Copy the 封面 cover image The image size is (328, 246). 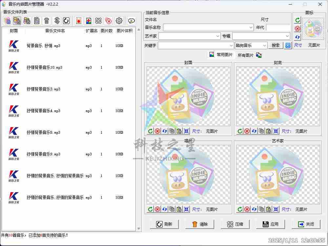pos(172,131)
